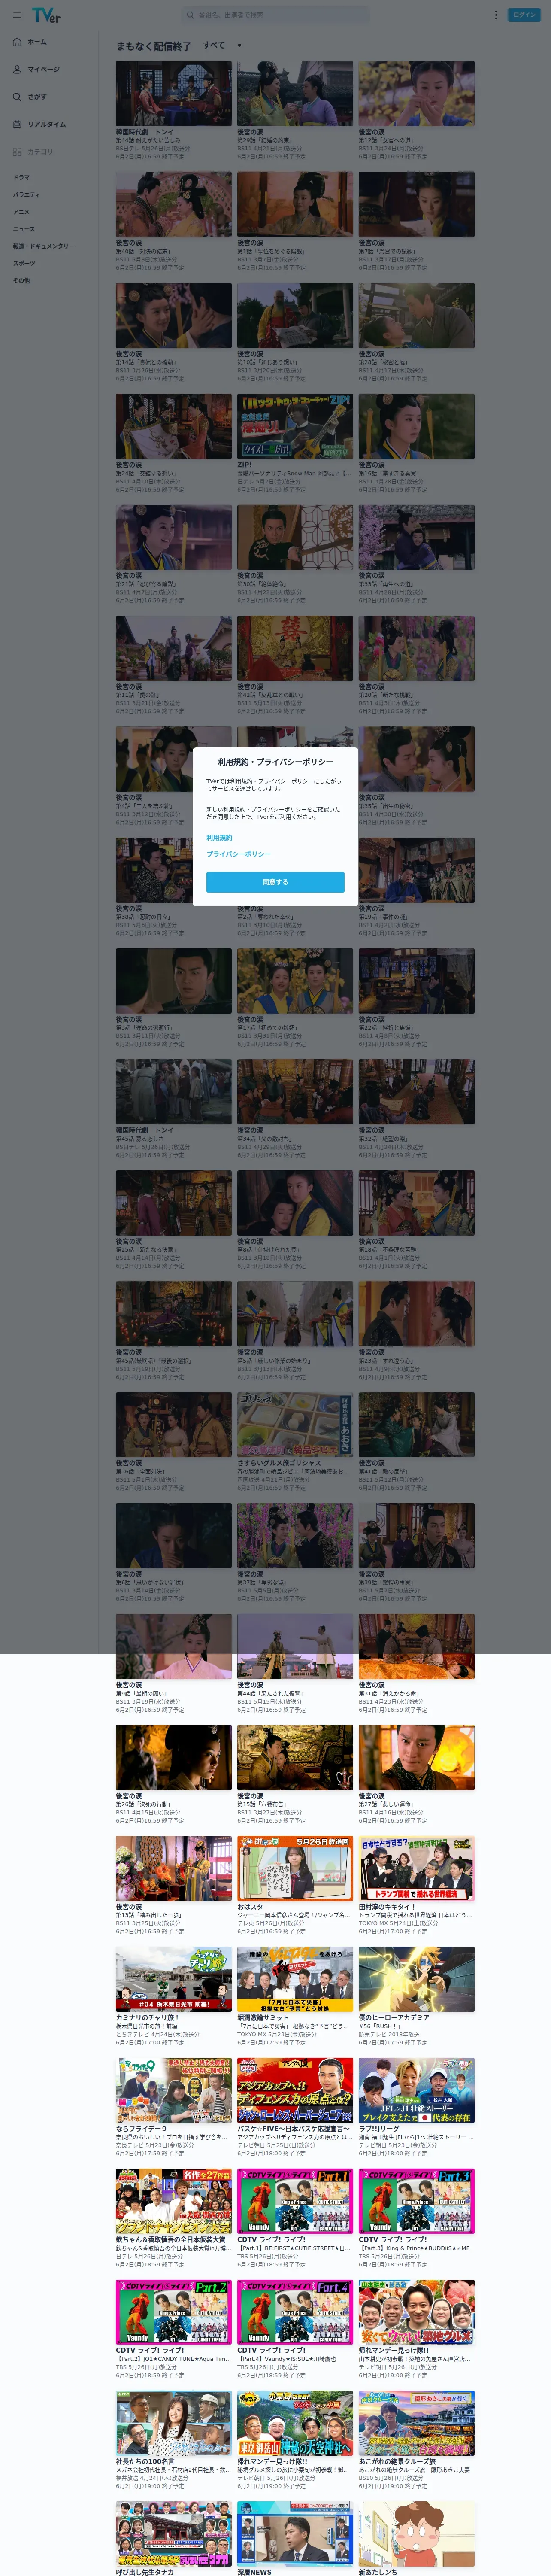Click the grid icon for カテゴリ

17,152
